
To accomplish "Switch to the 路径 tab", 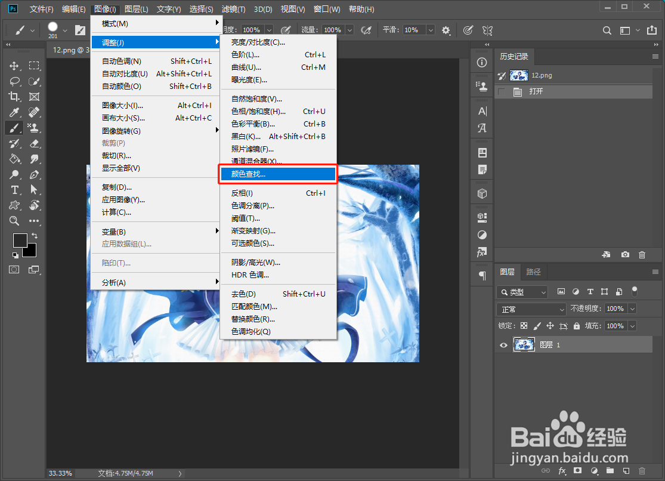I will click(x=533, y=272).
